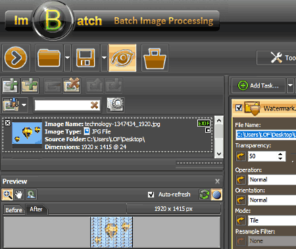
Task: Click into the image filter search field
Action: (62, 105)
